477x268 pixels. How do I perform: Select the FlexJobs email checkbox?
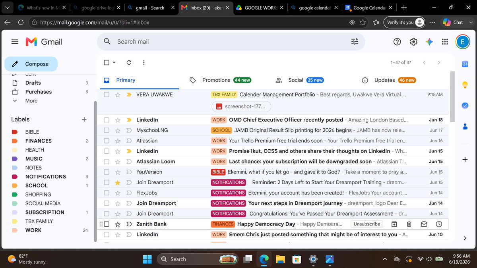(107, 193)
